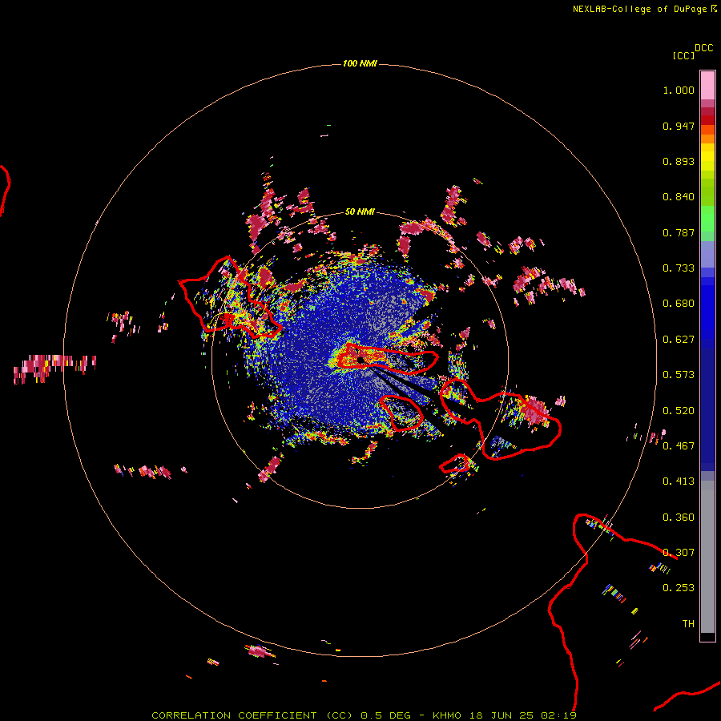Click the 0.893 scale value
The height and width of the screenshot is (721, 721).
pyautogui.click(x=679, y=161)
